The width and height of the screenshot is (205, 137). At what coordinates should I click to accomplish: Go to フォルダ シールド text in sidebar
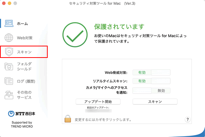point(25,66)
